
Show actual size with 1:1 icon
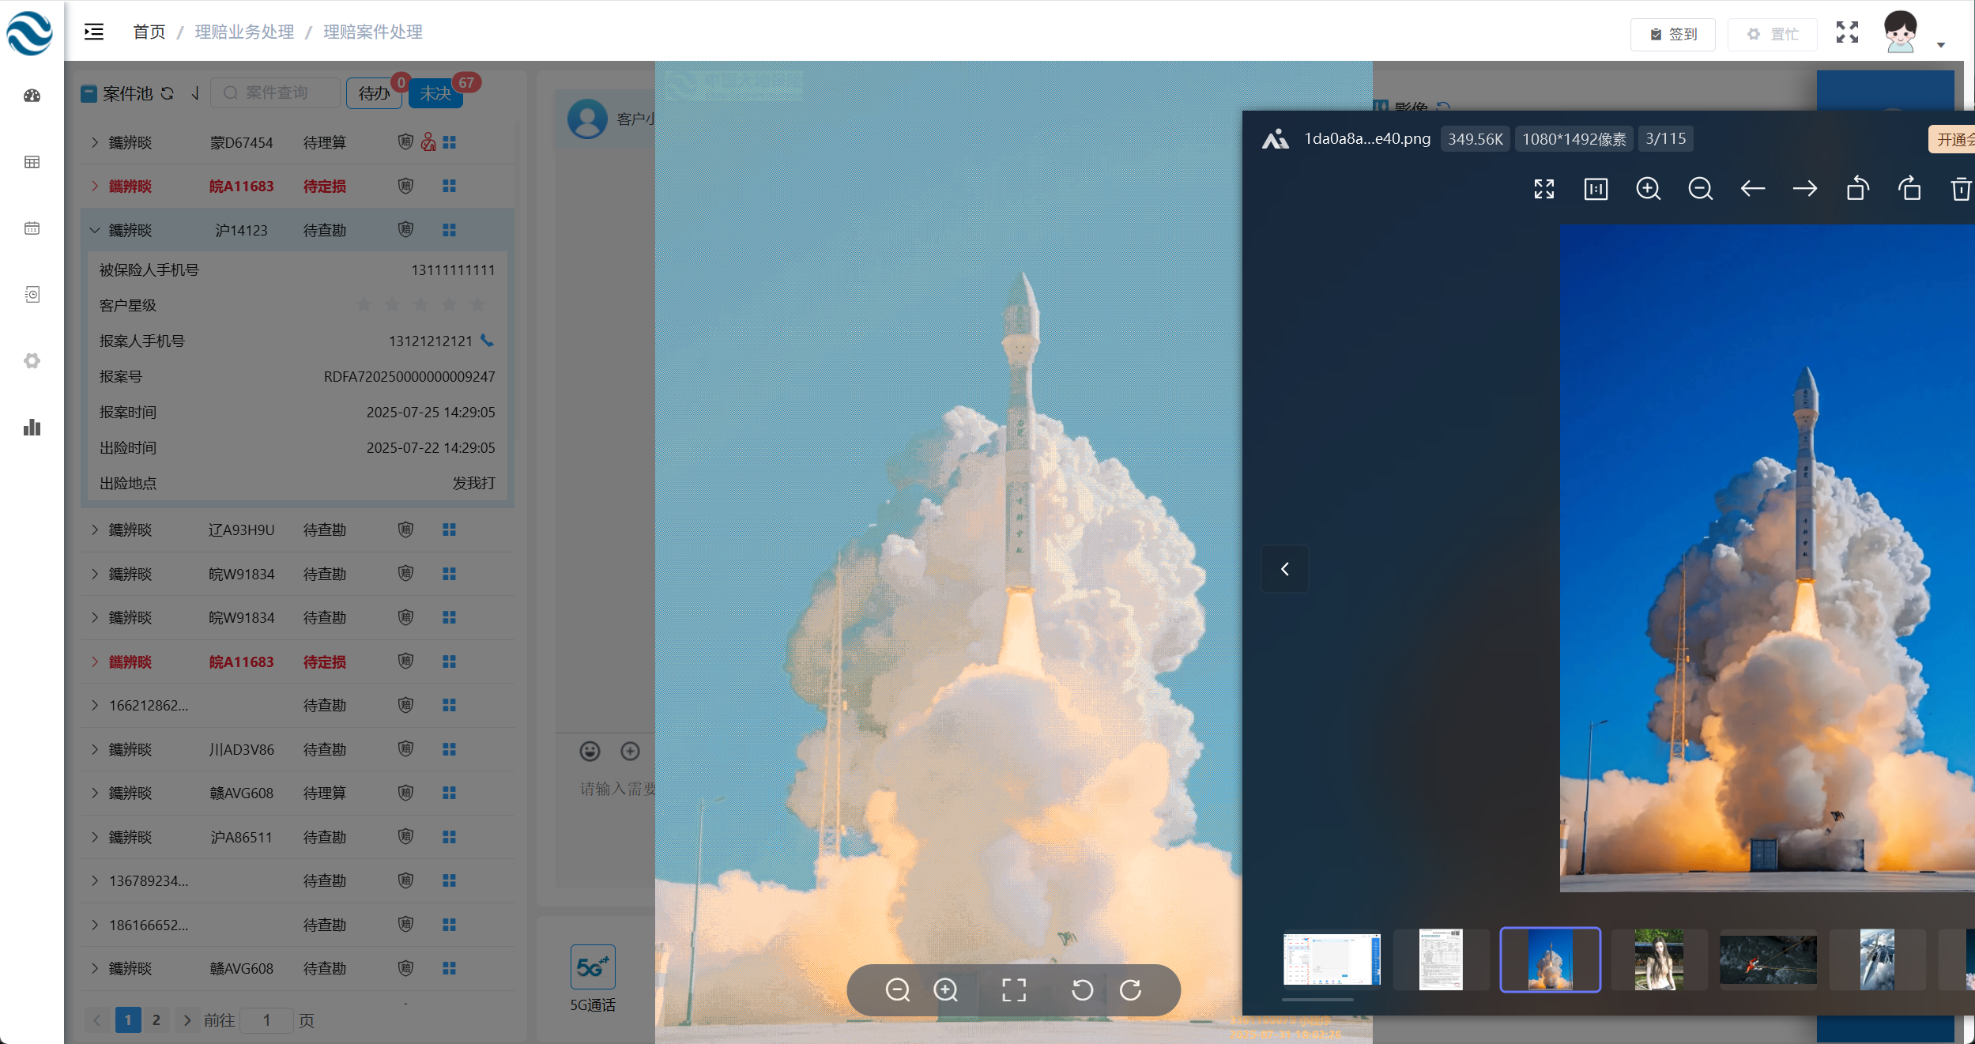(1596, 189)
